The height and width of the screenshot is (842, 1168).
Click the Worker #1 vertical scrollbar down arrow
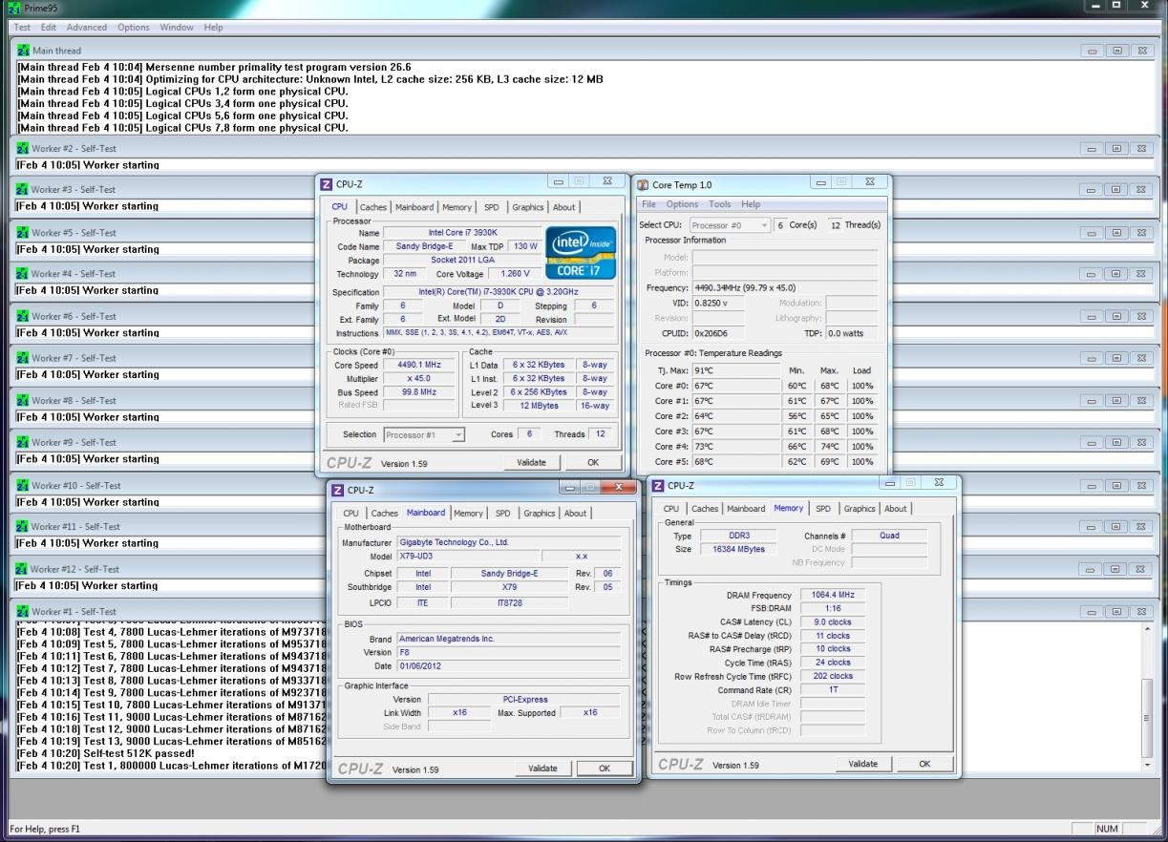tap(1147, 765)
